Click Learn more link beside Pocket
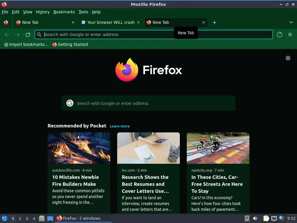 click(120, 126)
